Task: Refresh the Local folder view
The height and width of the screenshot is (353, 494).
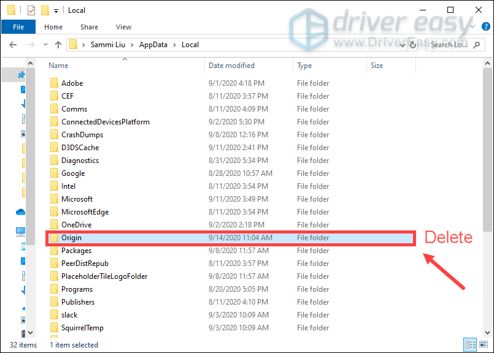Action: [414, 45]
